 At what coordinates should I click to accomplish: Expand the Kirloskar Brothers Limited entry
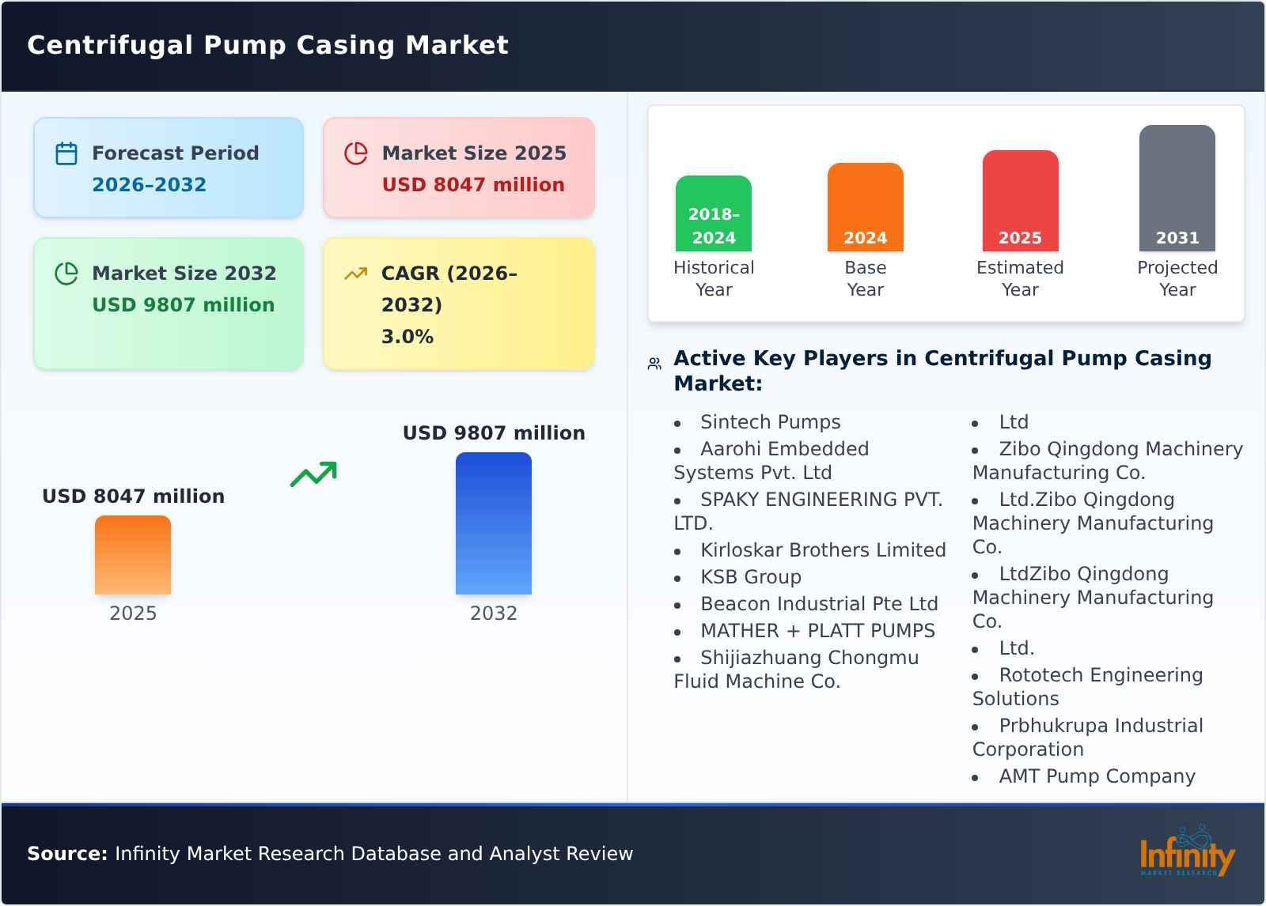(x=823, y=549)
